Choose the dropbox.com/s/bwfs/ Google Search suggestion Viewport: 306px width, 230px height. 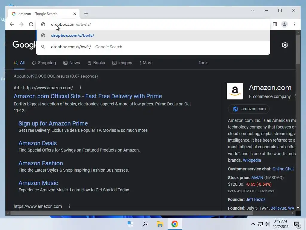pyautogui.click(x=153, y=47)
